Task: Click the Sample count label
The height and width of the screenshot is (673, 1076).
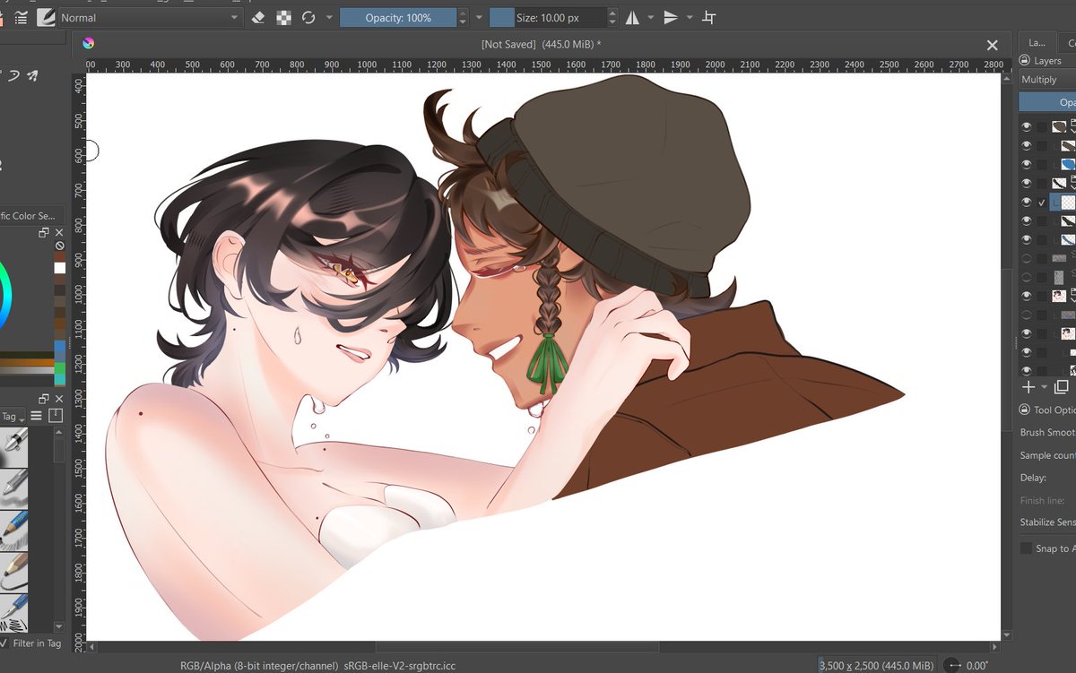Action: click(1047, 455)
